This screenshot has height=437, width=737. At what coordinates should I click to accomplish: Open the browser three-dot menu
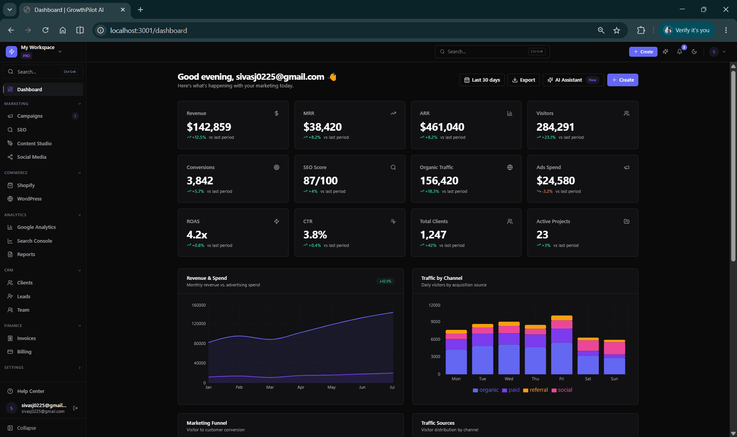(726, 30)
